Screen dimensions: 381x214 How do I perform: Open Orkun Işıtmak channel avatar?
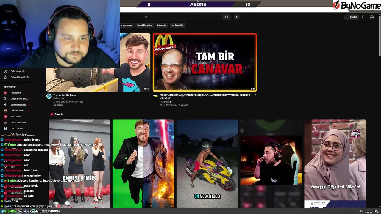tap(5, 128)
